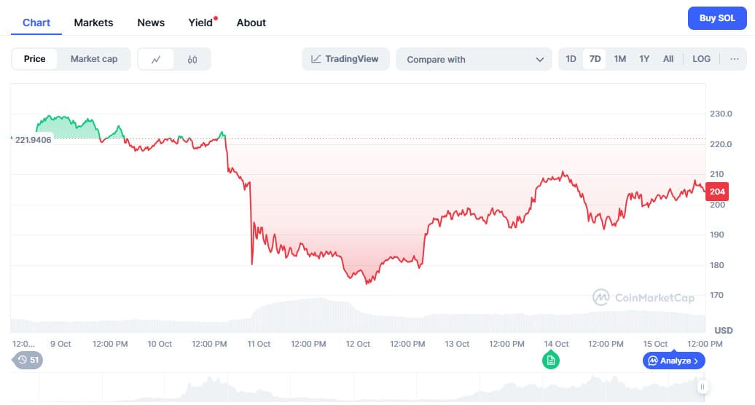This screenshot has width=755, height=405.
Task: Select the 1D time range
Action: pos(571,59)
